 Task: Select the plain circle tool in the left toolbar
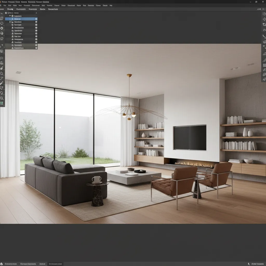(2, 23)
